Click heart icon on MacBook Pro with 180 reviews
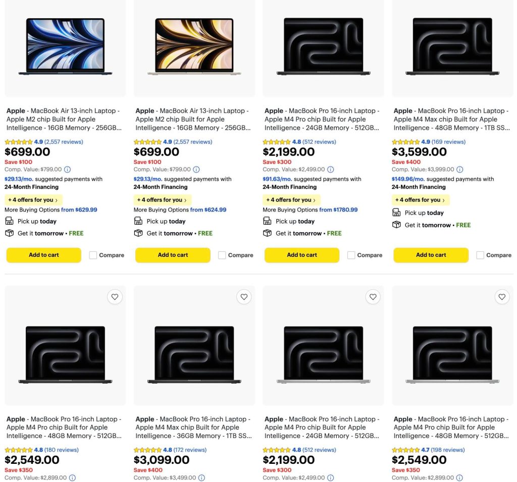Screen dimensions: 517x482 click(x=115, y=297)
